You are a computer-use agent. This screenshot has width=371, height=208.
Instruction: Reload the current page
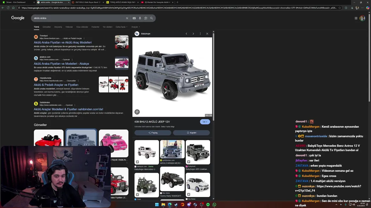pos(8,8)
